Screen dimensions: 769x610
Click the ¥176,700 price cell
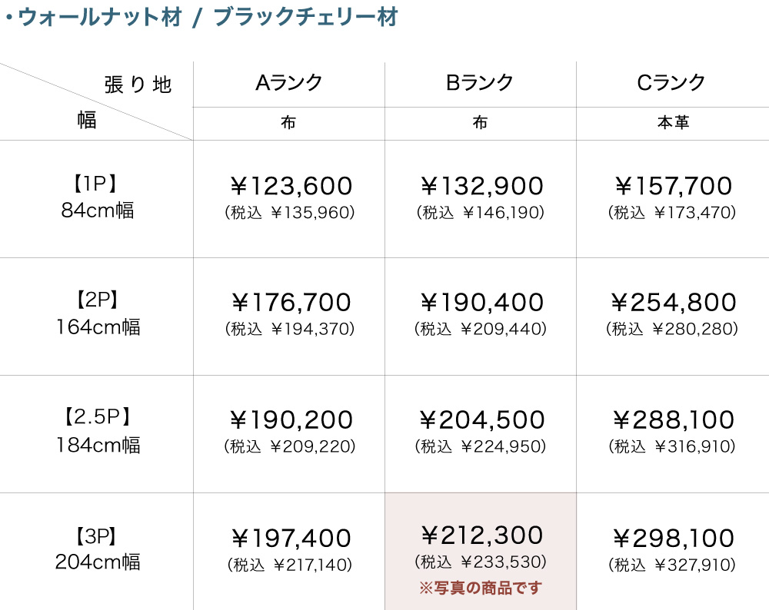click(289, 314)
